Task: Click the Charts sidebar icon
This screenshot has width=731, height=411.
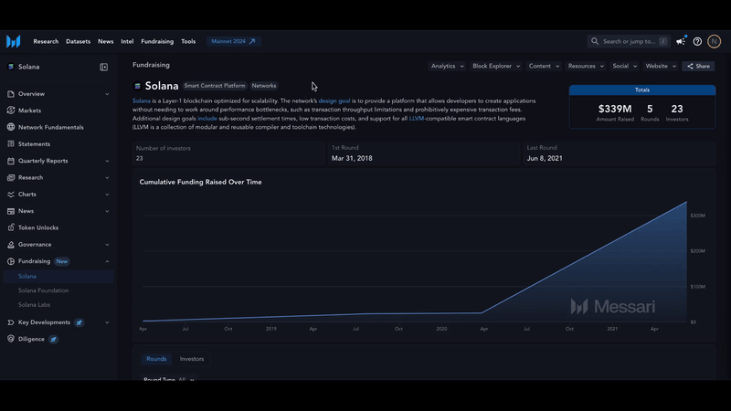Action: [x=11, y=195]
